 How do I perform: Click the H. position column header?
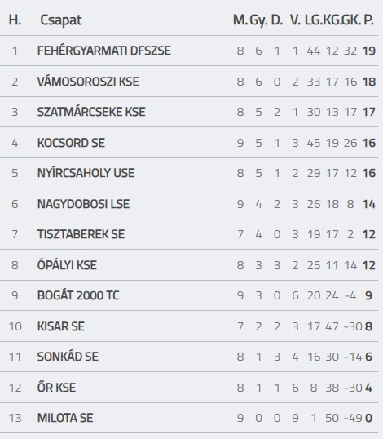tap(15, 20)
